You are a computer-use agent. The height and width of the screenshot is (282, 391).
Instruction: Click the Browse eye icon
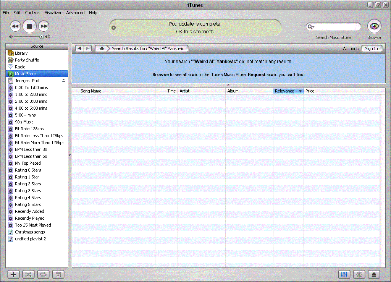374,26
